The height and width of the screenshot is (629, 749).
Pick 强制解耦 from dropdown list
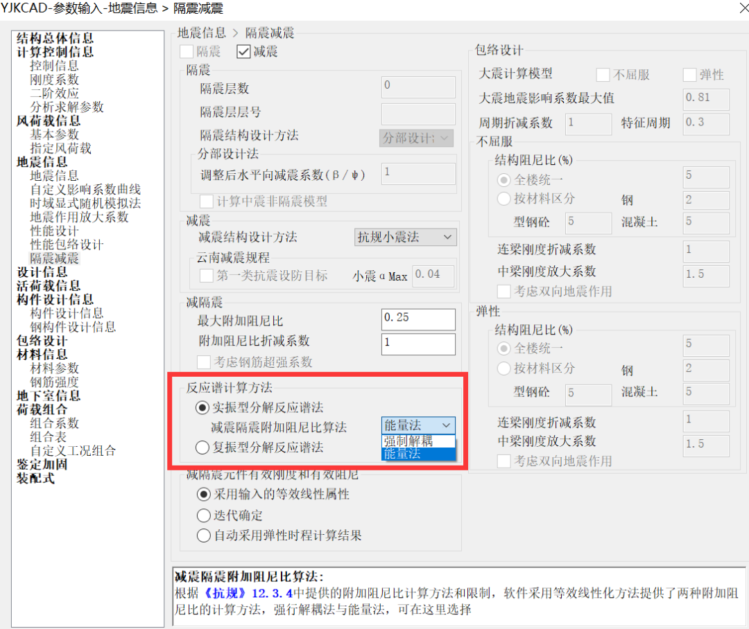[x=418, y=441]
